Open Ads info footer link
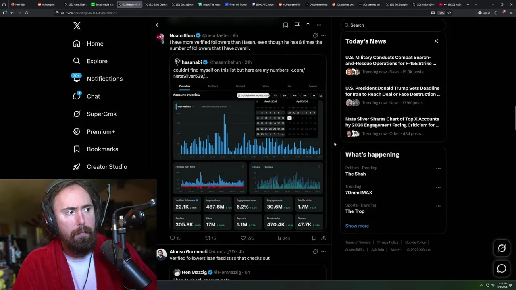 (x=378, y=249)
